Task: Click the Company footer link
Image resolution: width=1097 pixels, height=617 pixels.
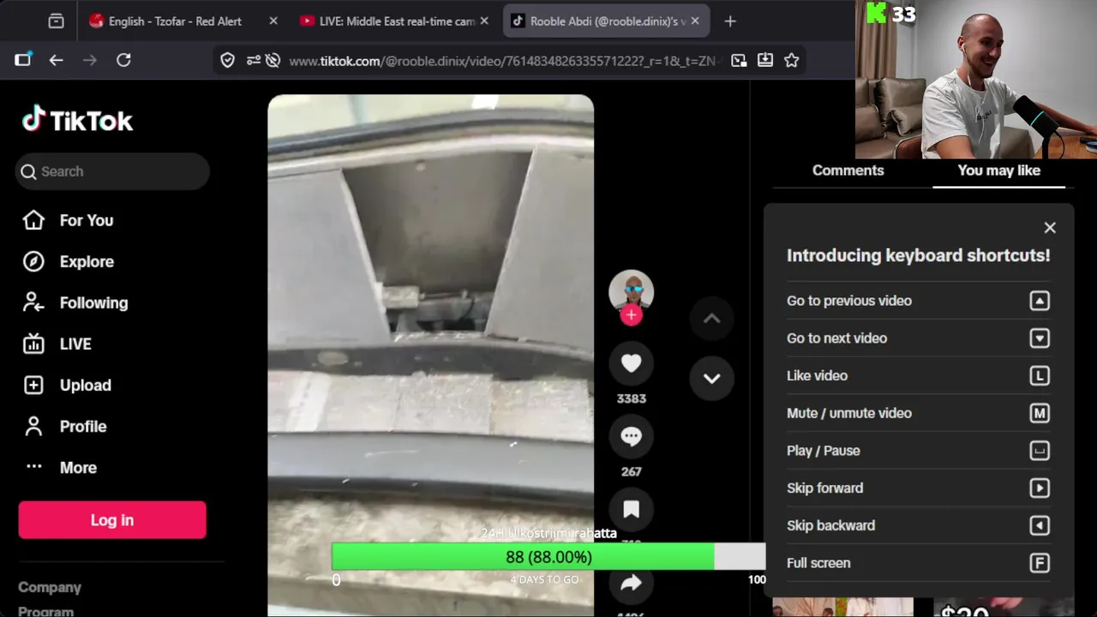Action: (50, 587)
